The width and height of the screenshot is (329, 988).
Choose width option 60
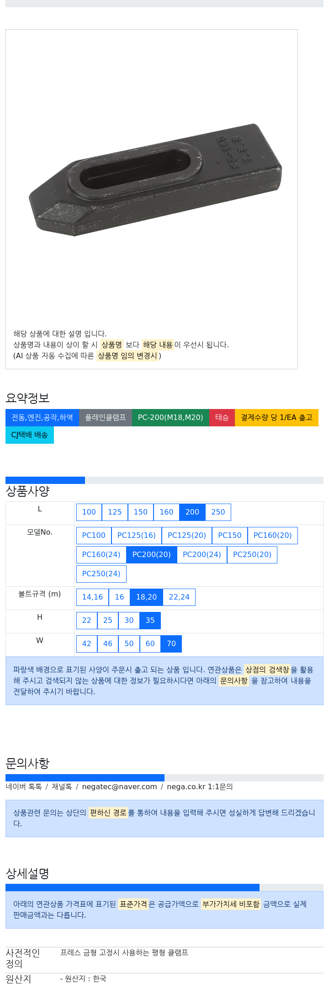150,644
